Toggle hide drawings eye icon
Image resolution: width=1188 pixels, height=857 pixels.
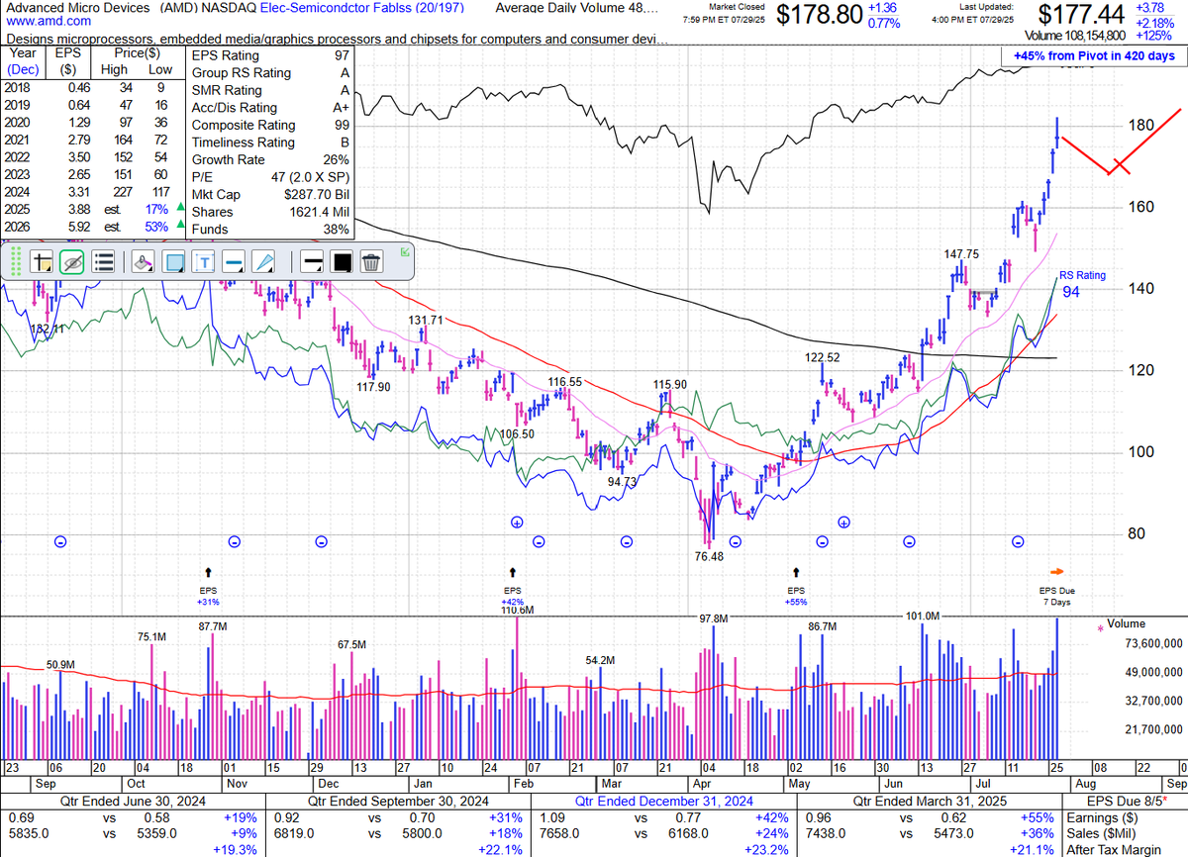[71, 262]
